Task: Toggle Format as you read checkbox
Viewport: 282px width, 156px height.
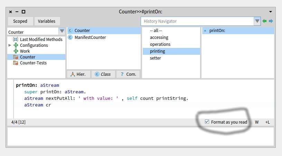Action: coord(207,122)
